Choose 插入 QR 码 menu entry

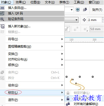[32, 13]
